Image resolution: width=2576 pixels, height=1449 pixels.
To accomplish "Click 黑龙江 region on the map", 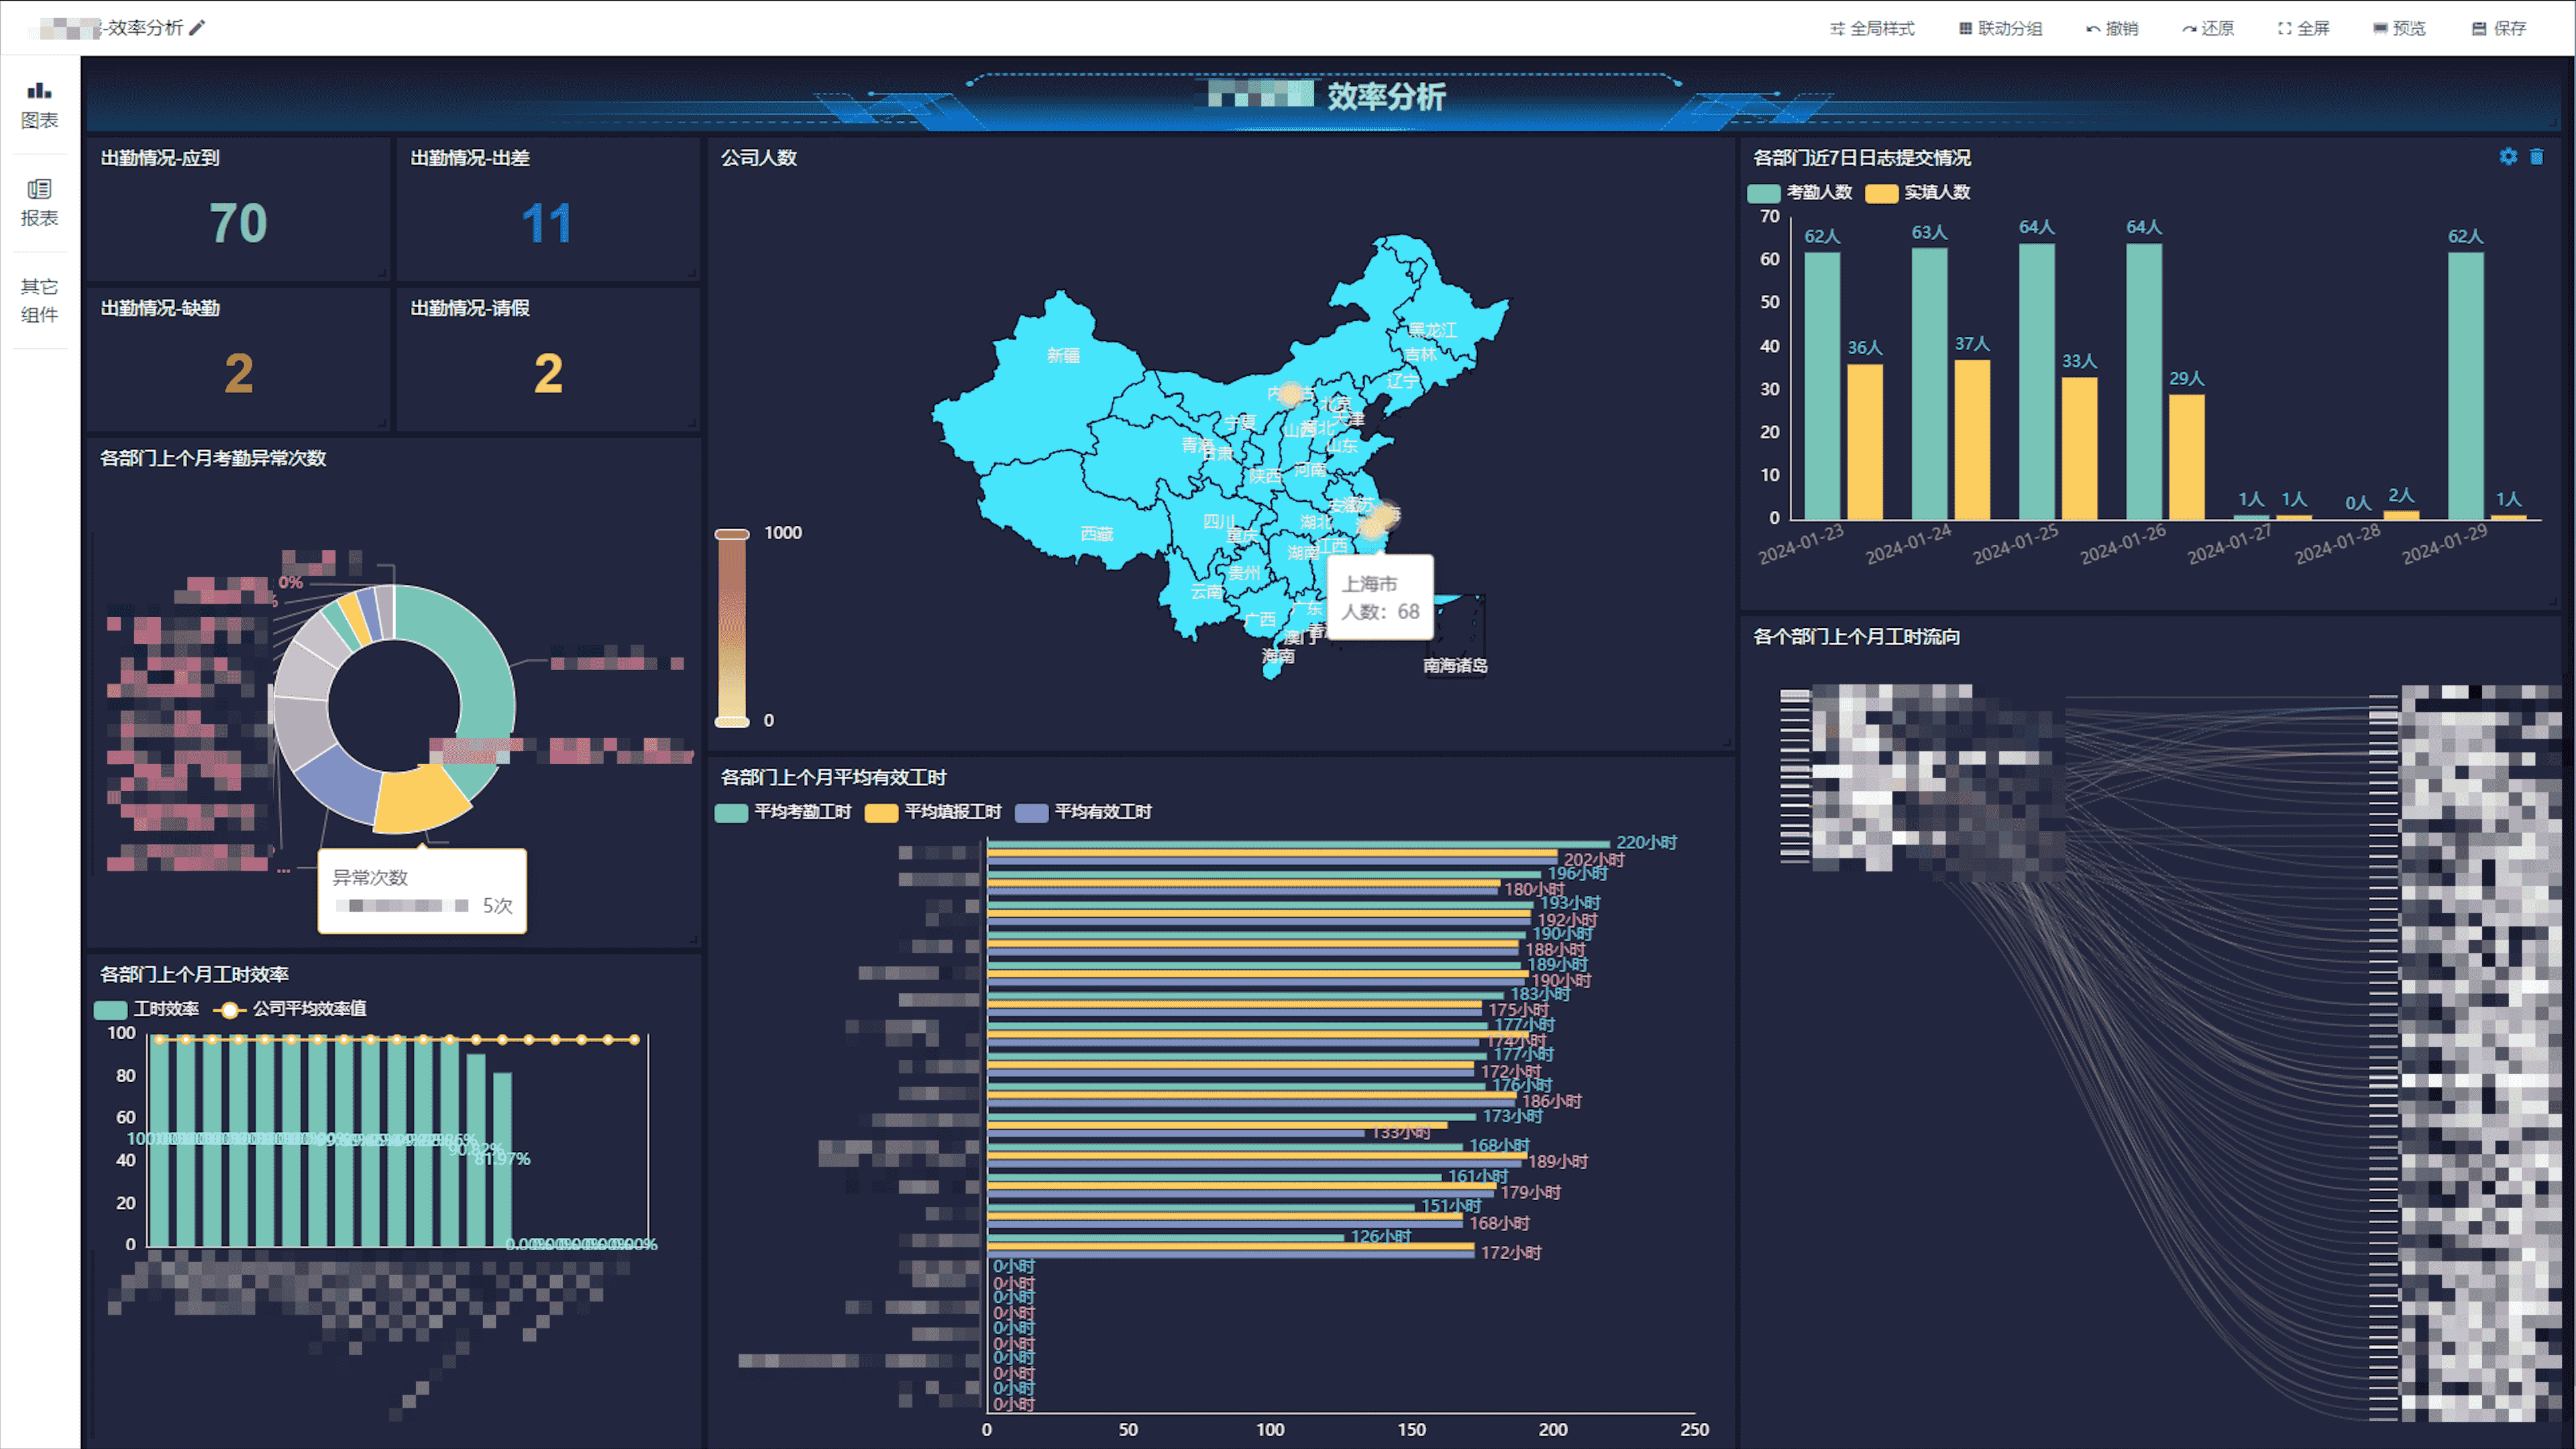I will tap(1432, 330).
